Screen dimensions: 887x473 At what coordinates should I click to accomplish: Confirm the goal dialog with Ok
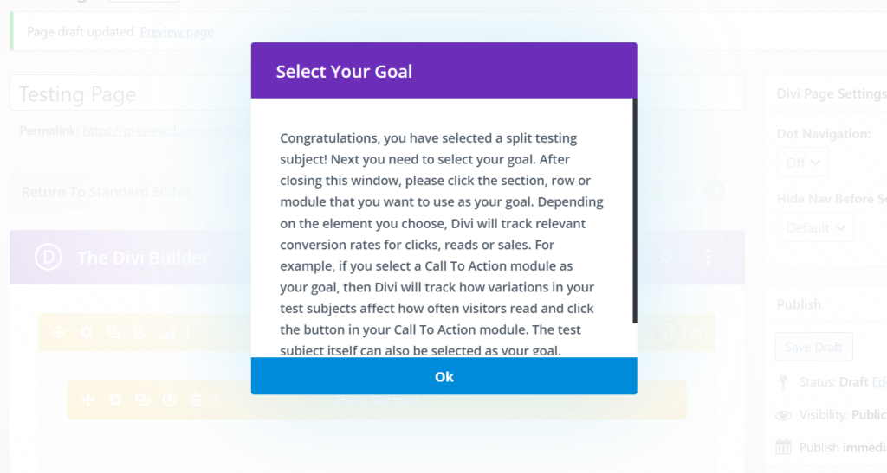[x=444, y=376]
